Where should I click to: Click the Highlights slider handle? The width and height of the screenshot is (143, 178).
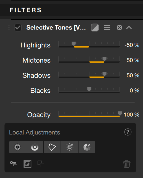74,44
